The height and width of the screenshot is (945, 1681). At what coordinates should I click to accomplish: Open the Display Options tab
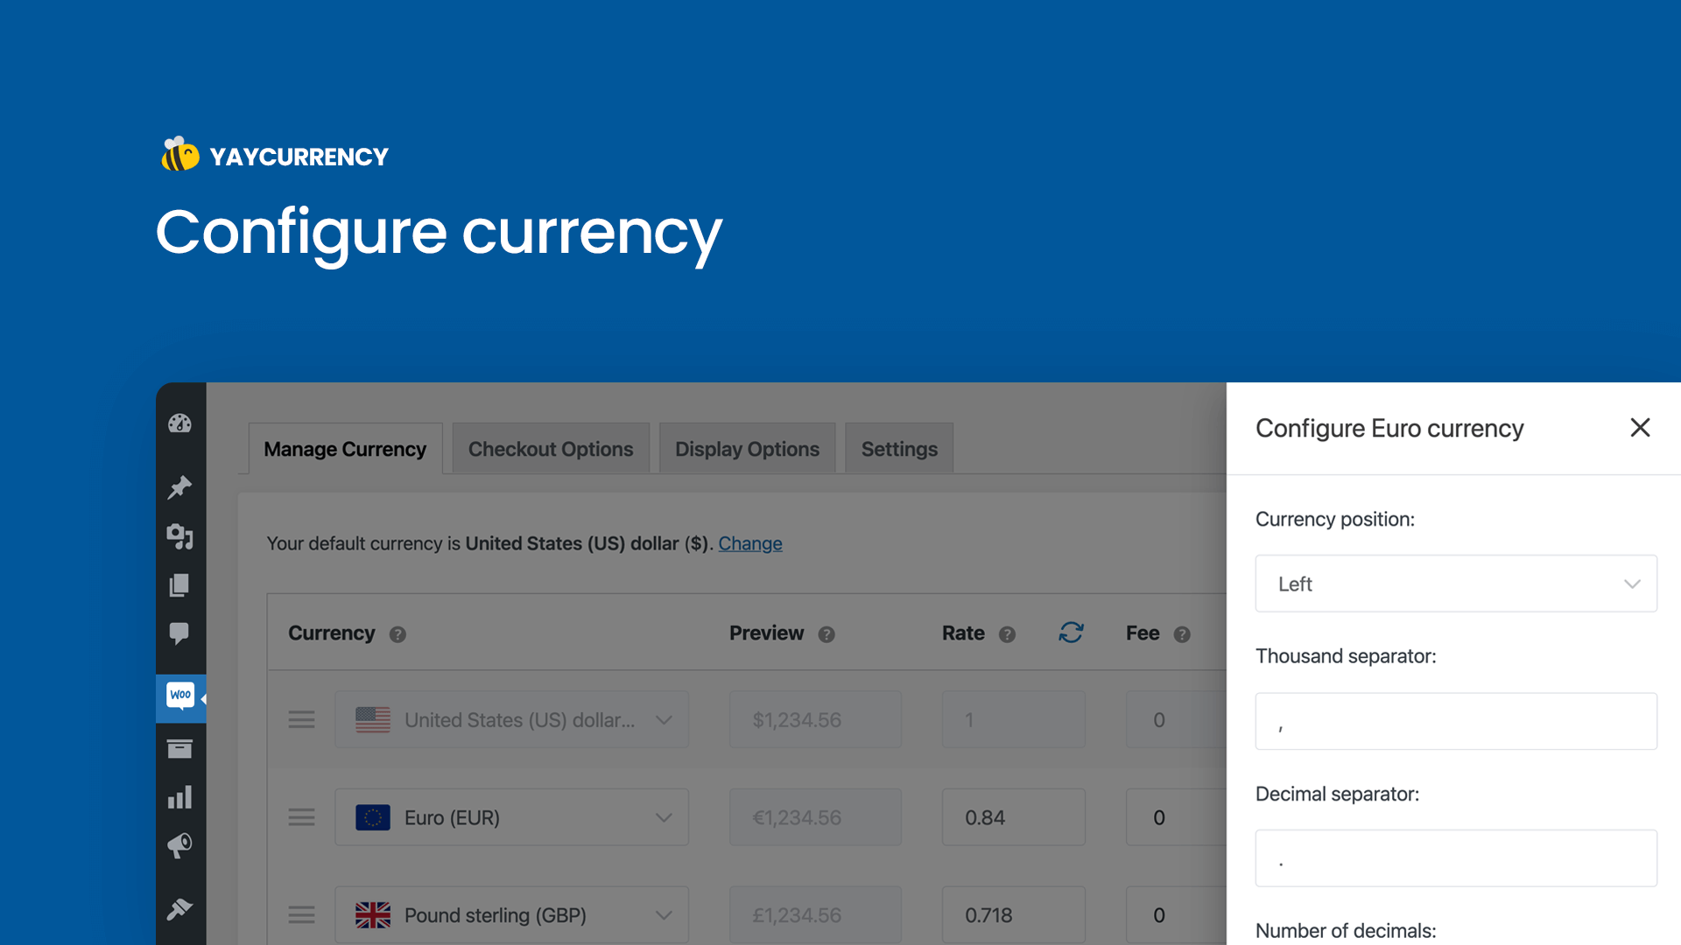(x=747, y=448)
